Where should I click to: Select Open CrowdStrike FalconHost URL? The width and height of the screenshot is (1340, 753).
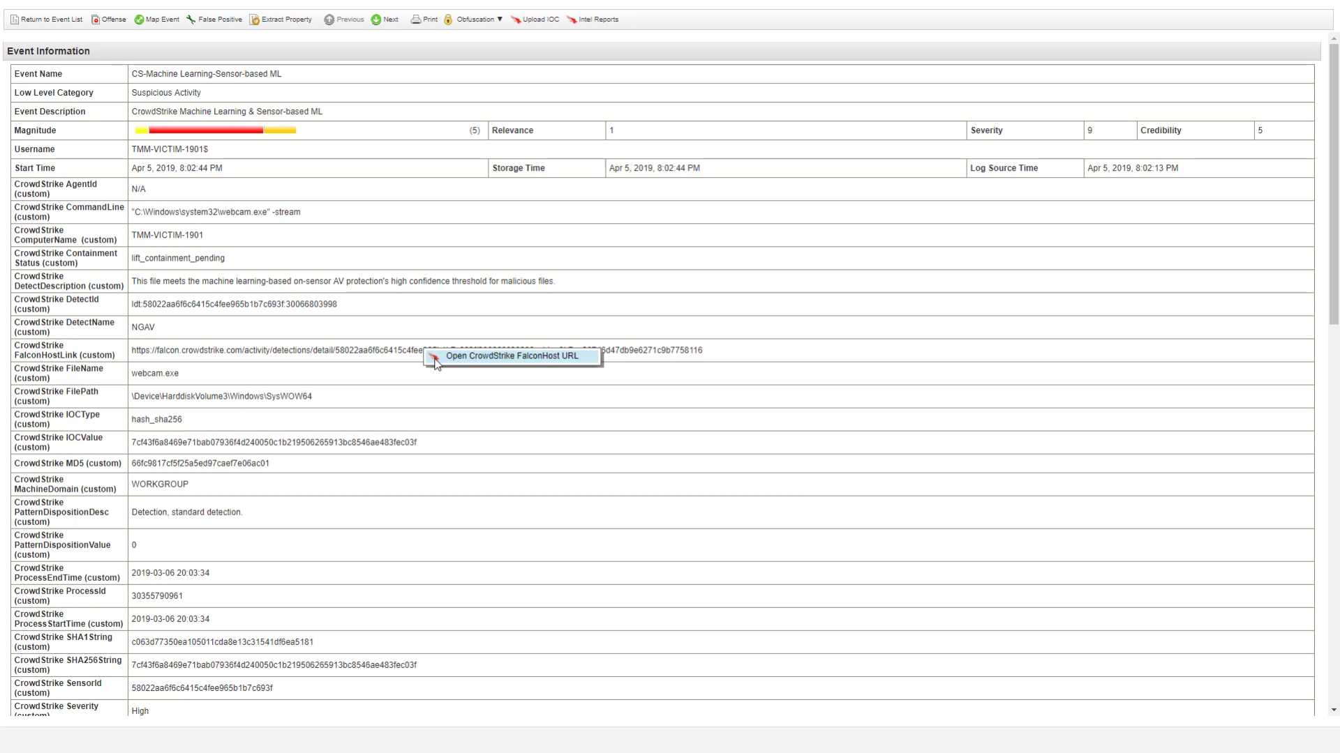(x=512, y=356)
